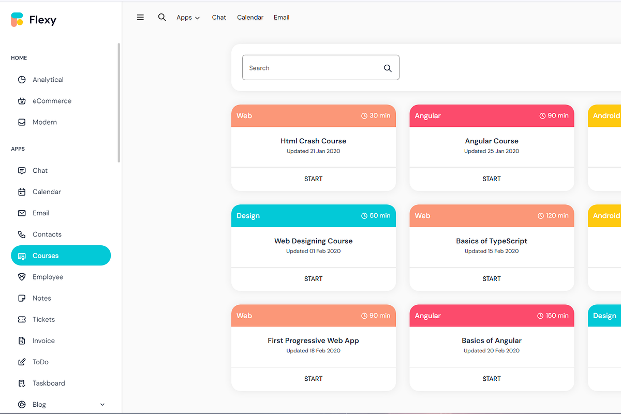Click the sidebar vertical scrollbar
621x414 pixels.
click(119, 102)
